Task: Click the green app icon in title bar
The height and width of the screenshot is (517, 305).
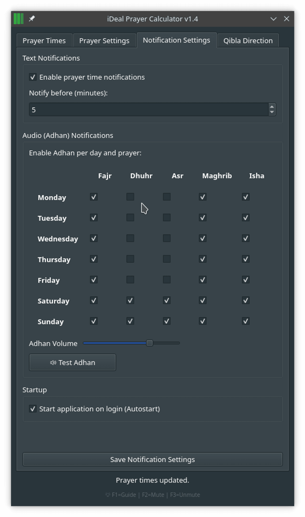Action: (x=19, y=19)
